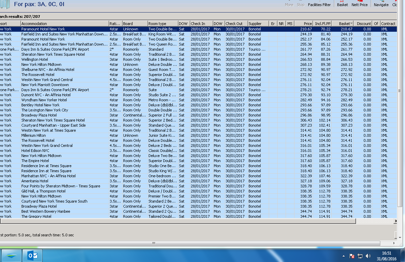Sort by the Check Out column header
Viewport: 405px width, 262px height.
click(236, 24)
